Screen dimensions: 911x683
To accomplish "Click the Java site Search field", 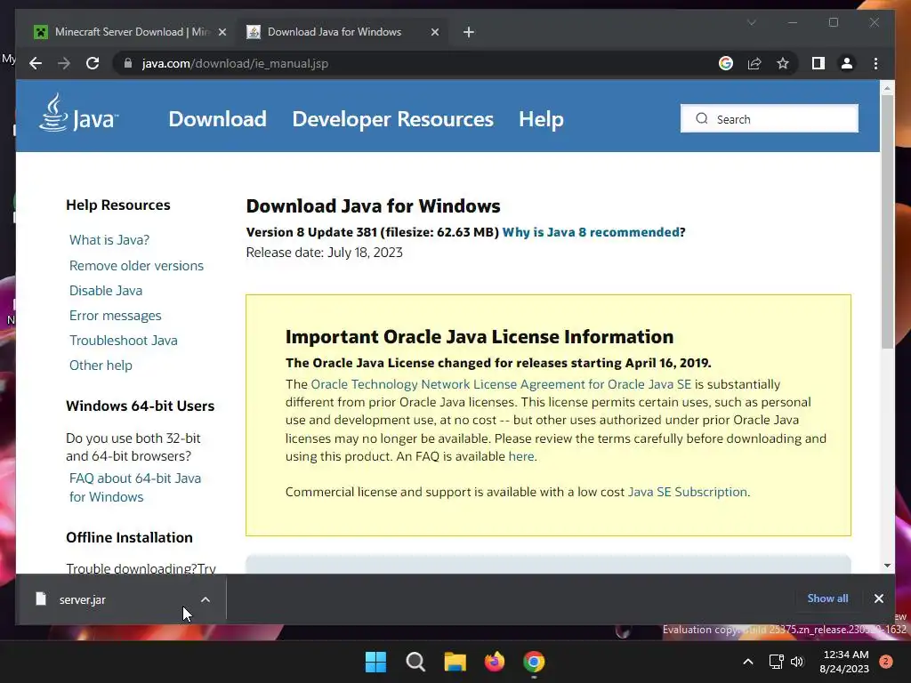I will click(770, 118).
